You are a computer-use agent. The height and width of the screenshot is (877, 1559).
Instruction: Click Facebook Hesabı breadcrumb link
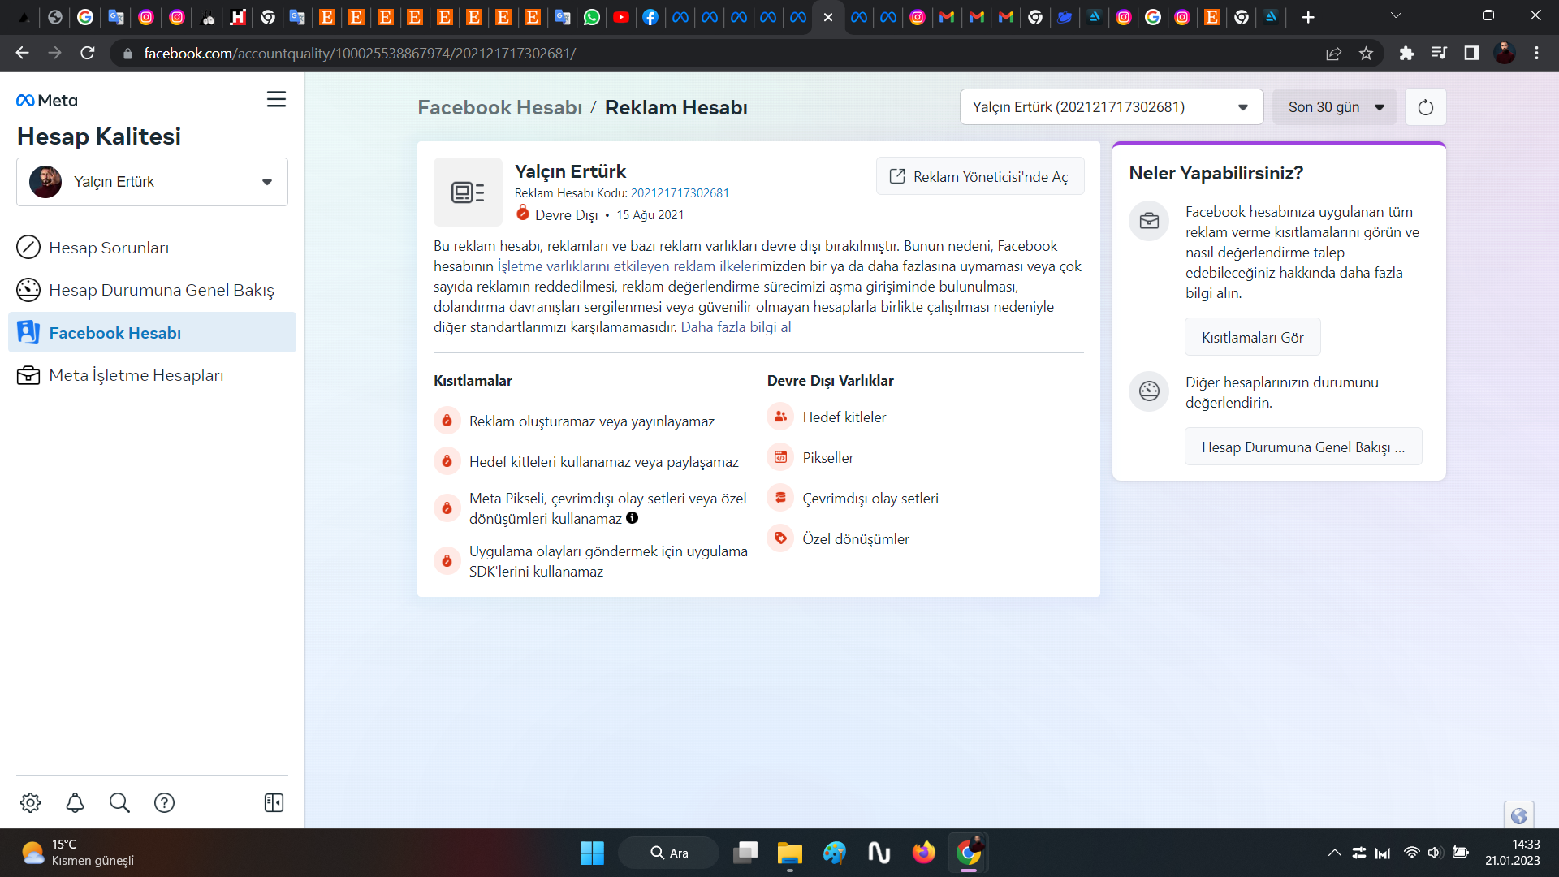pos(500,107)
